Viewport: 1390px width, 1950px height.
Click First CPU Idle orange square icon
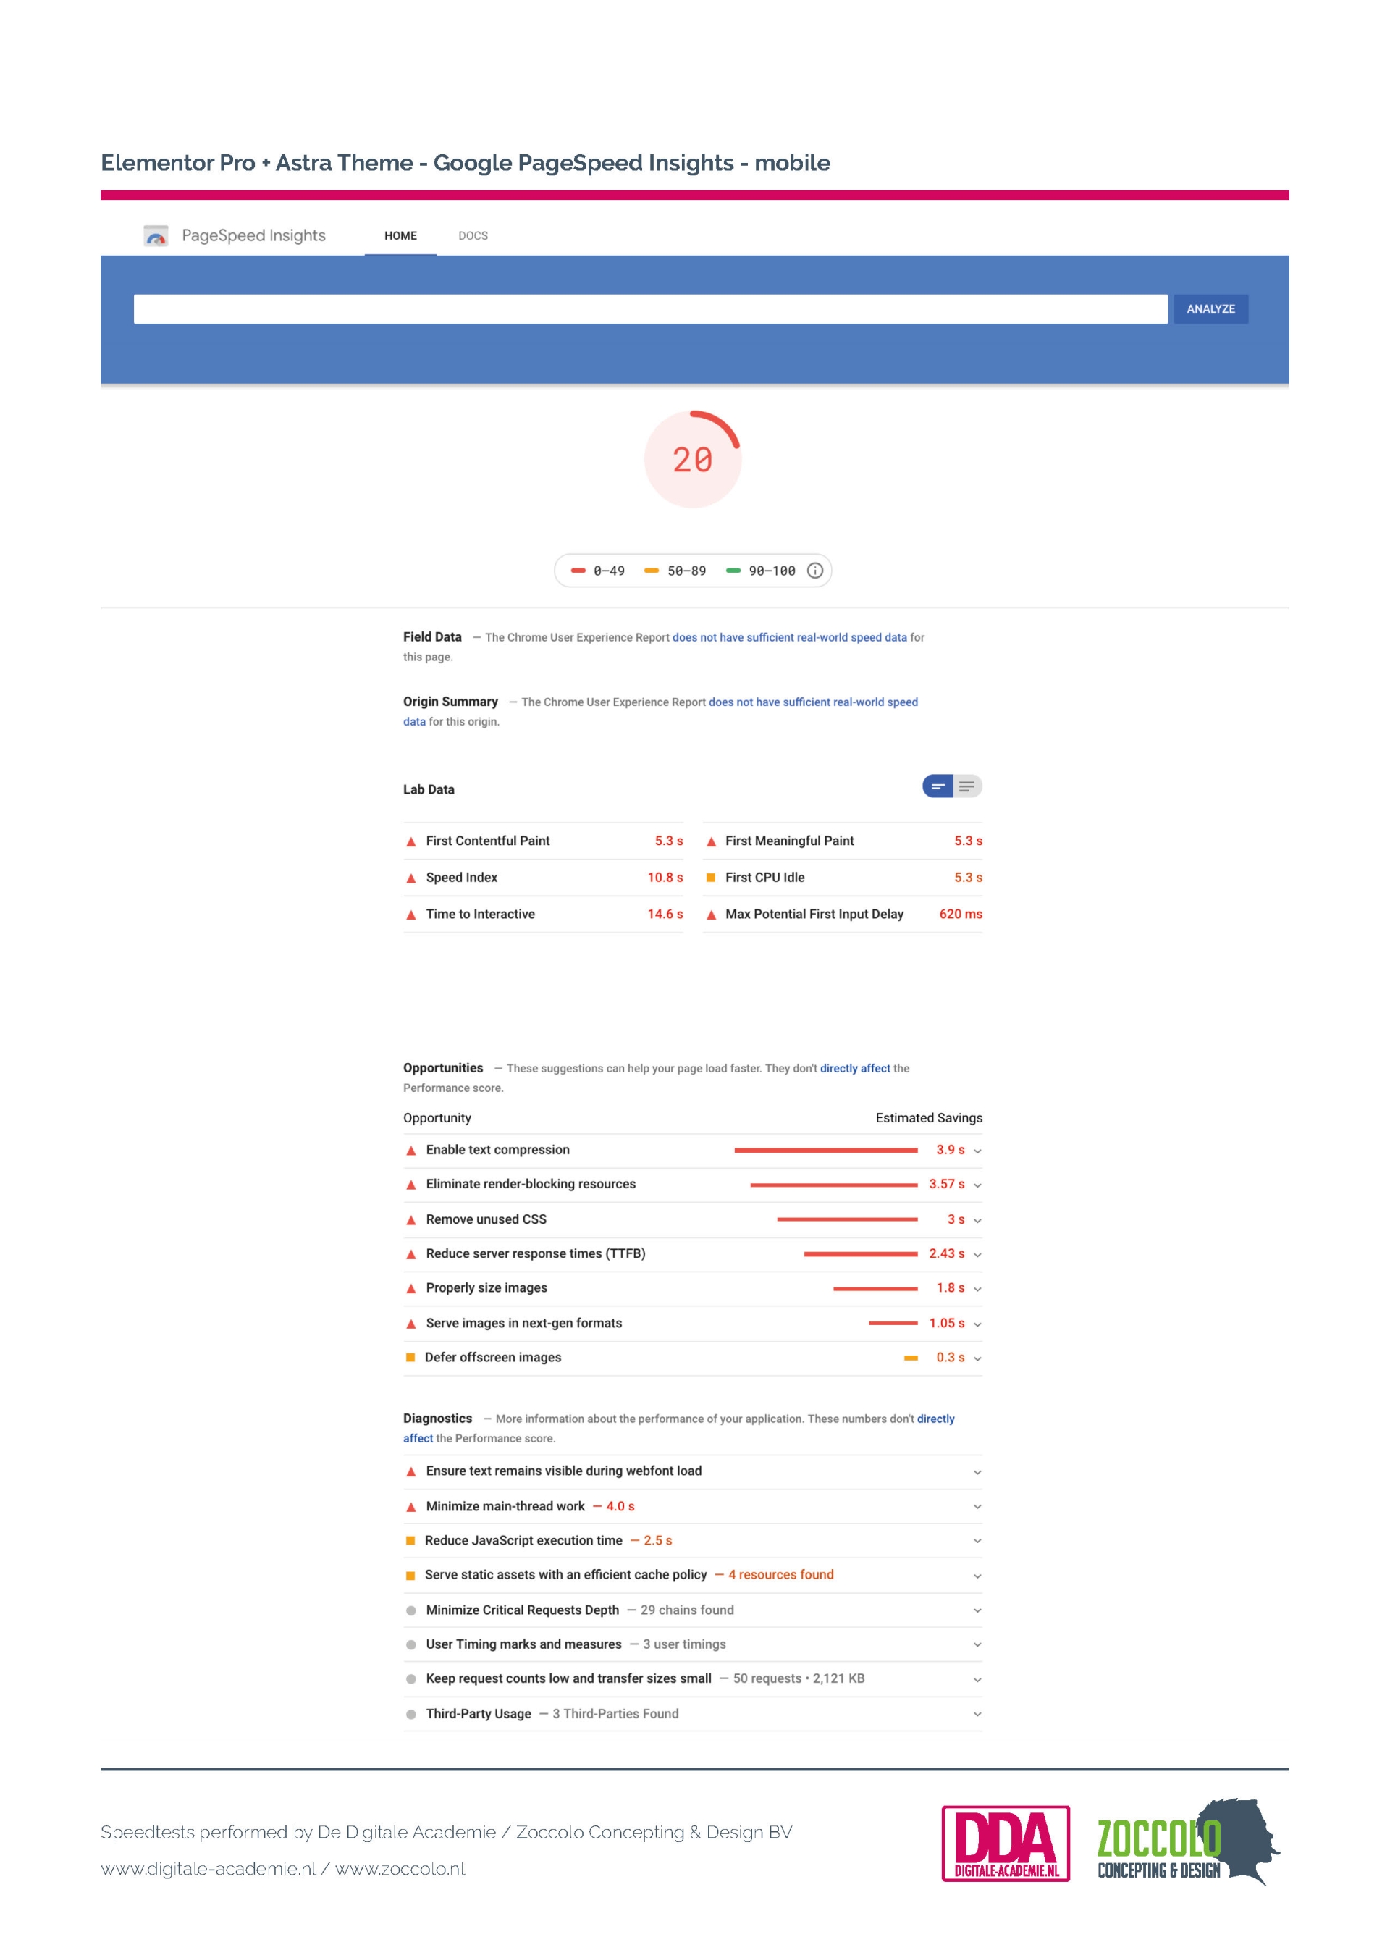click(710, 878)
